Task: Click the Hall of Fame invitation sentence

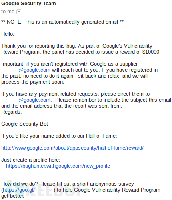Action: click(x=59, y=136)
